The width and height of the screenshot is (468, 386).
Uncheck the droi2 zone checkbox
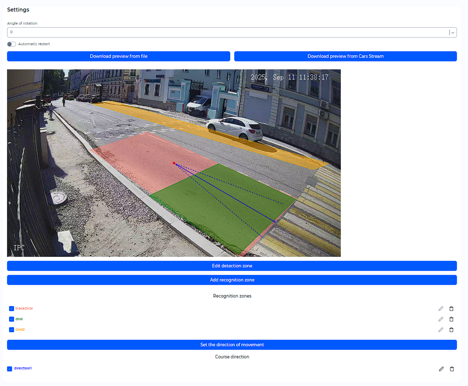[12, 329]
